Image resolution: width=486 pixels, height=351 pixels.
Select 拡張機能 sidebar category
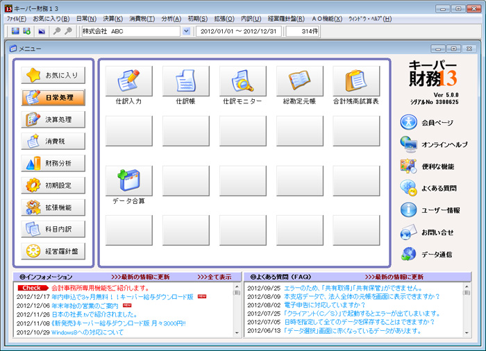click(53, 207)
